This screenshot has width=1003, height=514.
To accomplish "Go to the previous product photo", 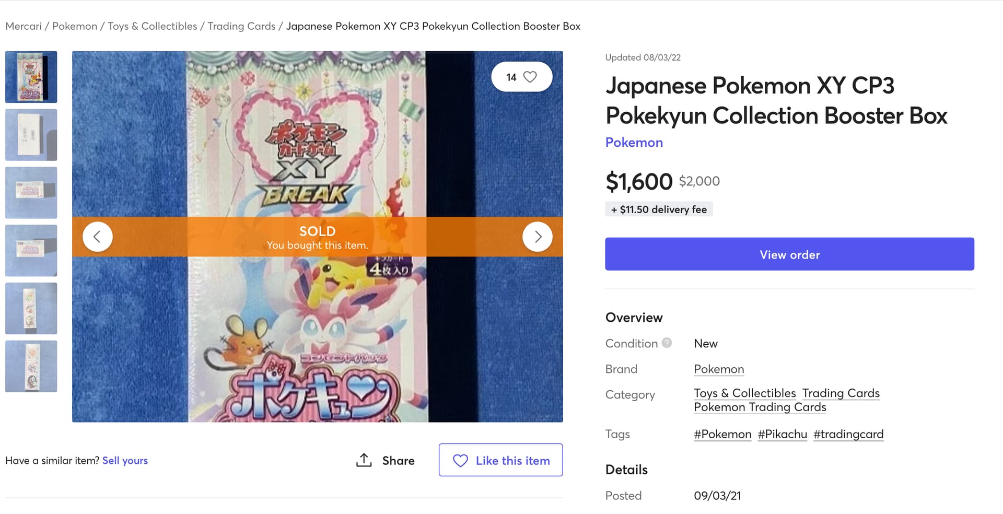I will [x=97, y=237].
